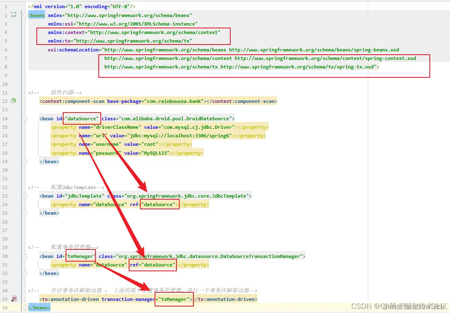Click the xmlns:context namespace declaration
Screen dimensions: 450x313
[x=134, y=32]
